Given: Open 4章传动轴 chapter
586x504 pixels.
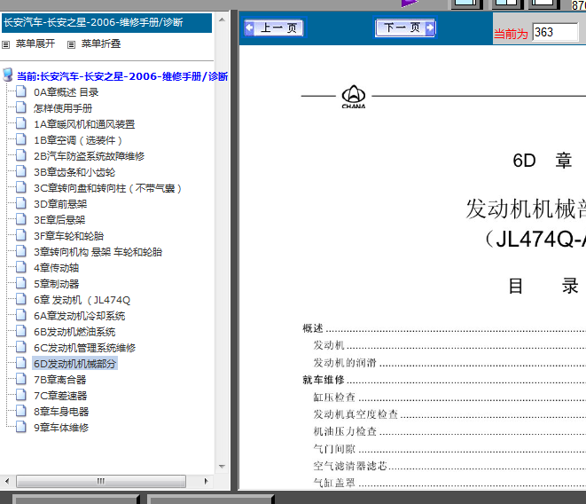Looking at the screenshot, I should (x=56, y=268).
